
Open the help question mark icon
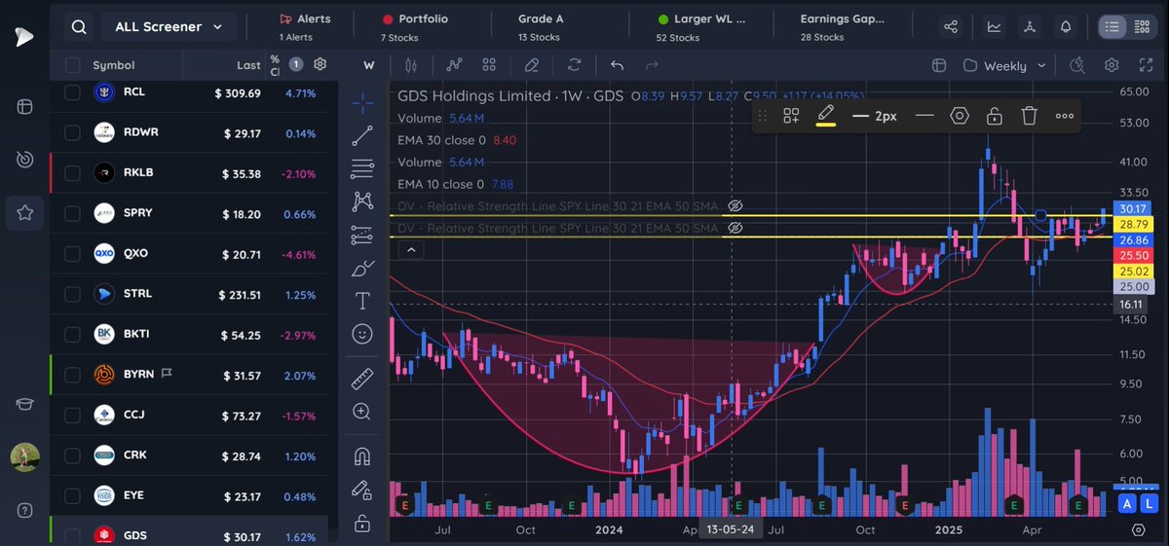[x=24, y=510]
